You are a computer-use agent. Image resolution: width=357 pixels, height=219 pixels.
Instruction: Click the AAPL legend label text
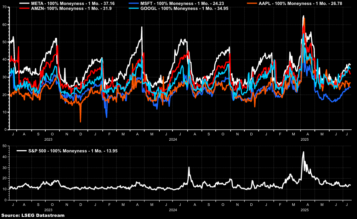click(300, 4)
